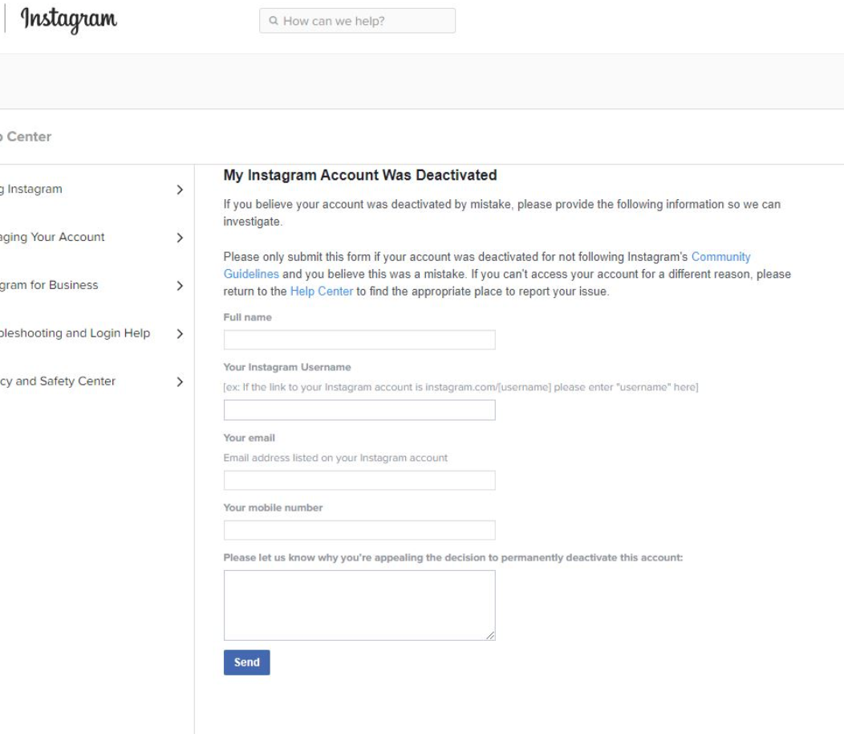844x734 pixels.
Task: Click the "My Instagram Account Was Deactivated" heading
Action: tap(360, 175)
